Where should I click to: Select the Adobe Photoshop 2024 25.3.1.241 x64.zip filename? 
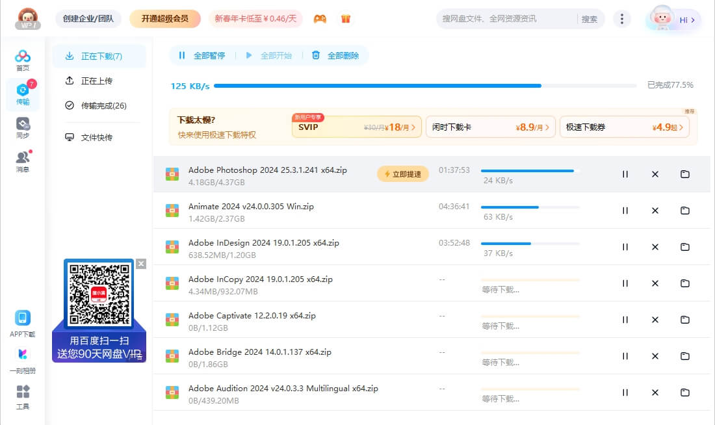268,170
